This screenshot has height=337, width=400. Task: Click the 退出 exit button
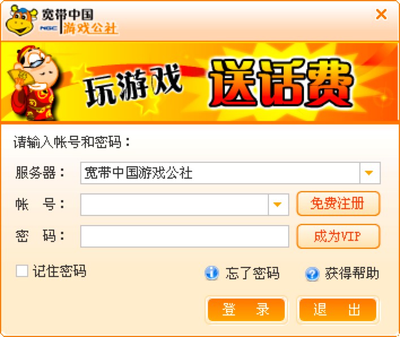click(337, 310)
